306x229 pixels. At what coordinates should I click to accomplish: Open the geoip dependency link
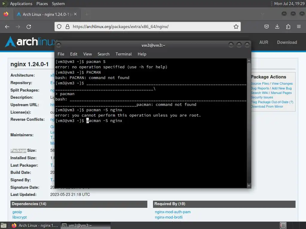pos(17,212)
